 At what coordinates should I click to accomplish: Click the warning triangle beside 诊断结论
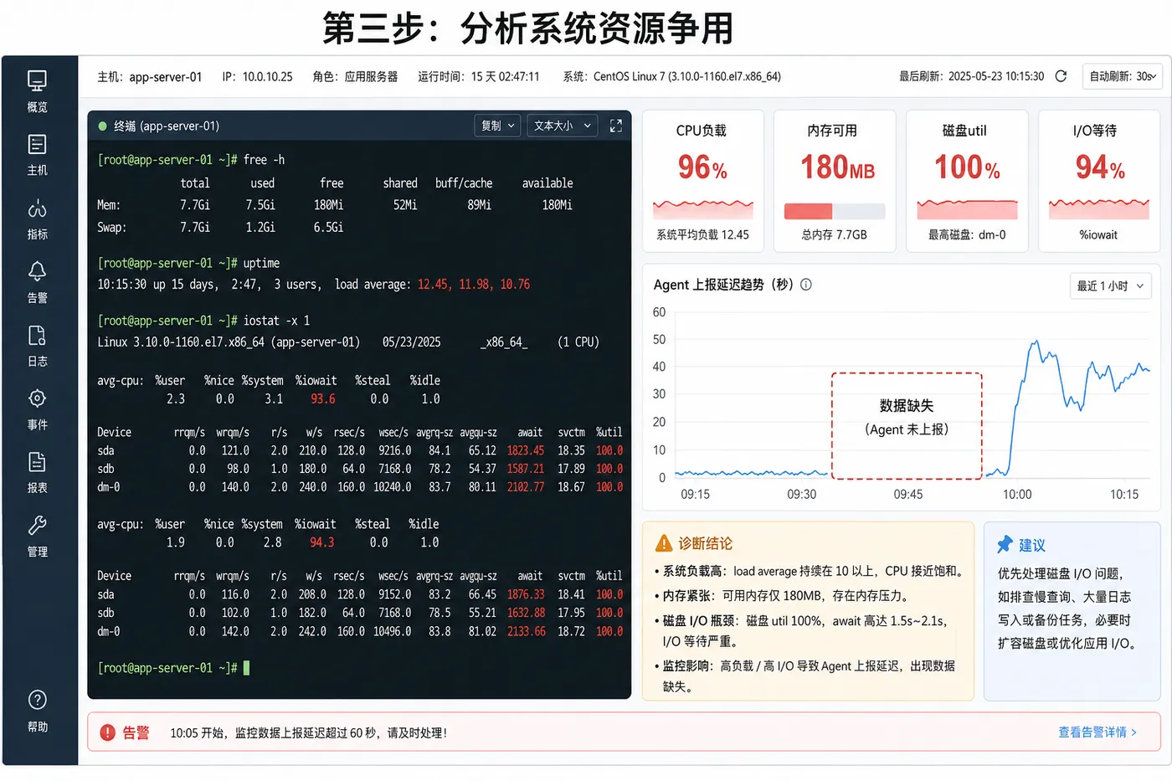[664, 543]
